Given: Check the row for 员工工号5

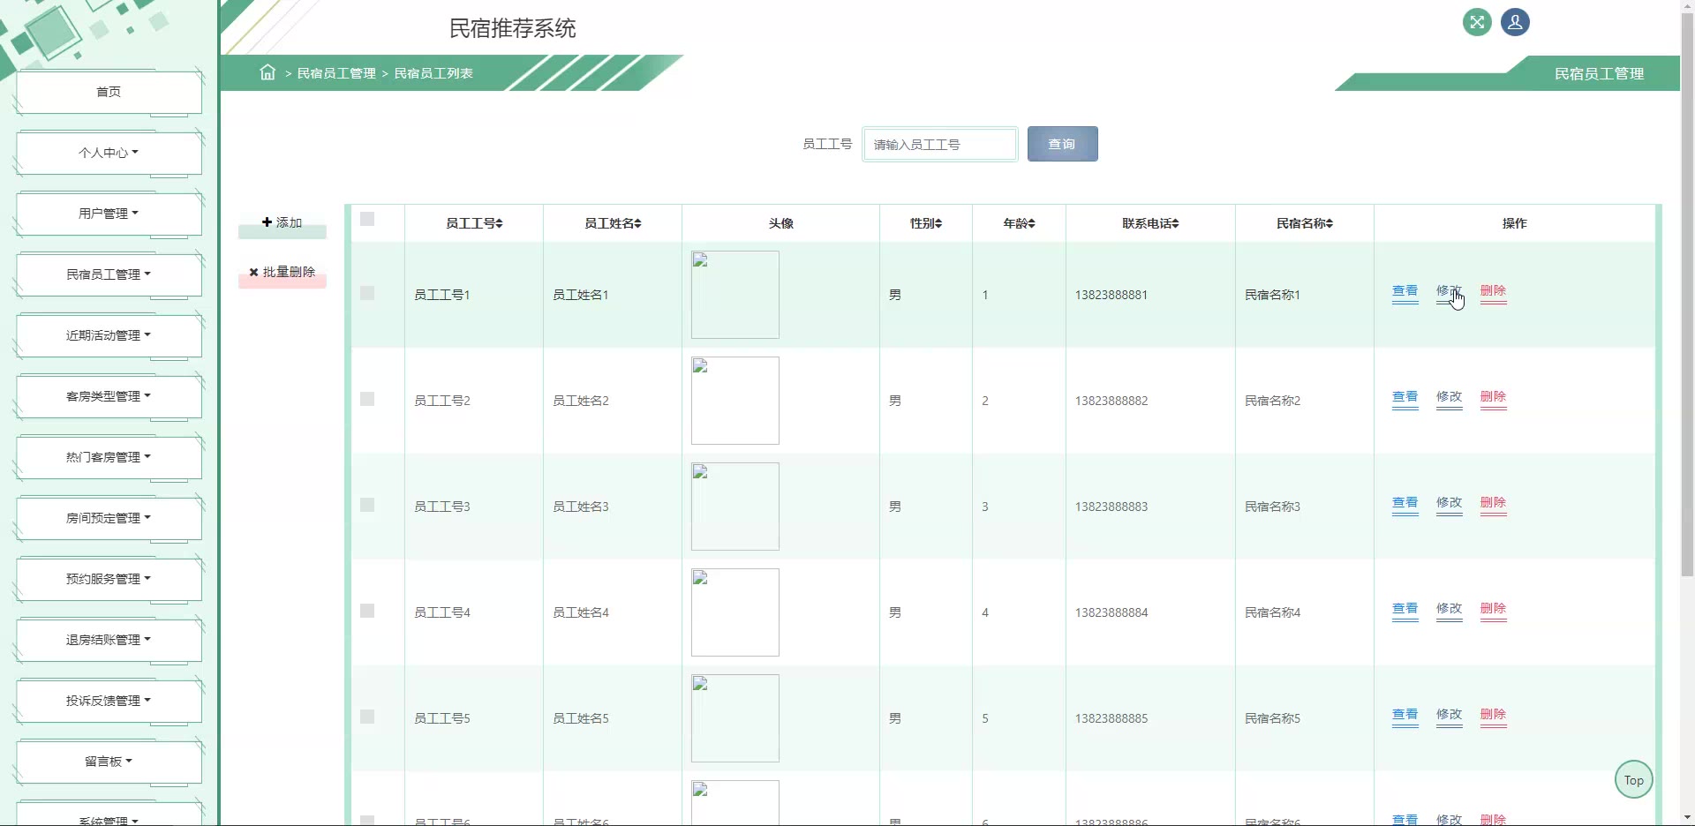Looking at the screenshot, I should 367,717.
